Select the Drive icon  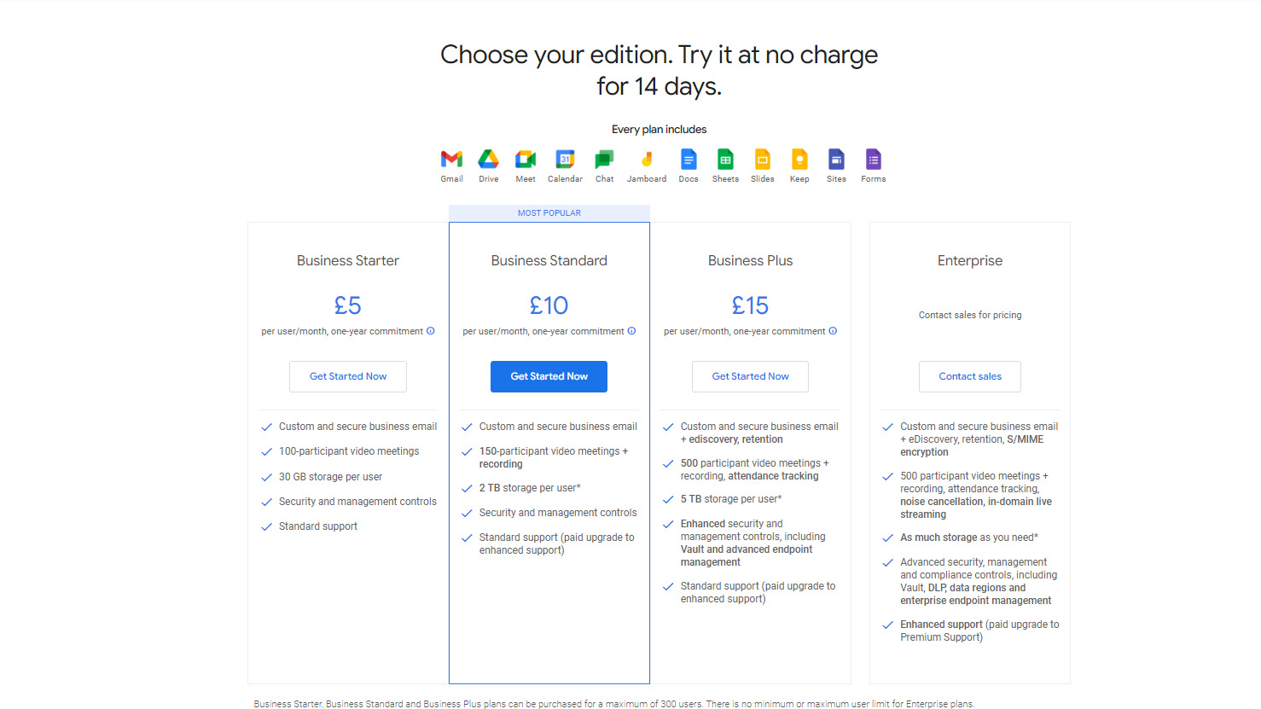click(488, 160)
